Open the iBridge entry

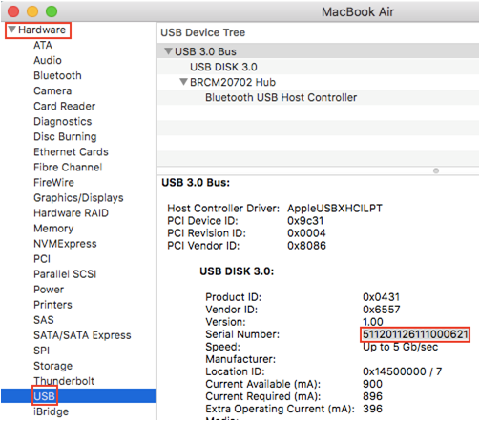tap(51, 411)
